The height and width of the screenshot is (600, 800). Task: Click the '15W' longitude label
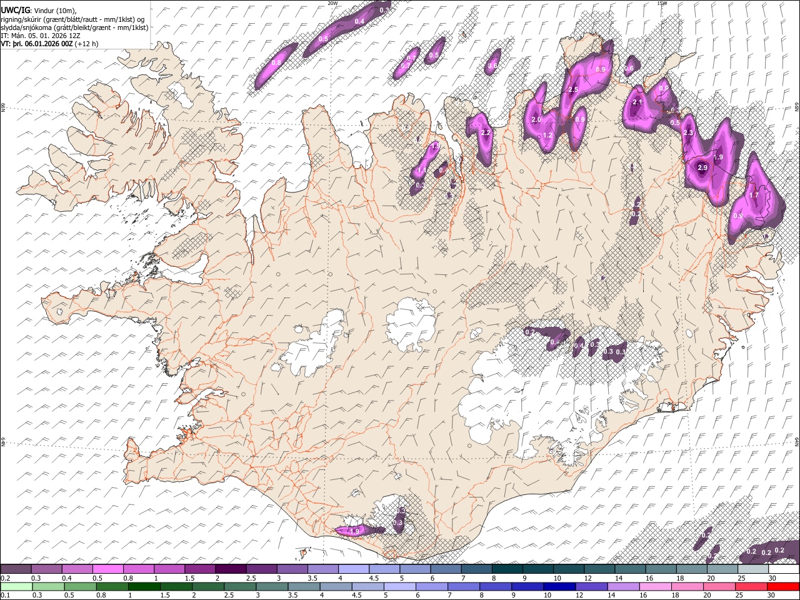pyautogui.click(x=662, y=3)
